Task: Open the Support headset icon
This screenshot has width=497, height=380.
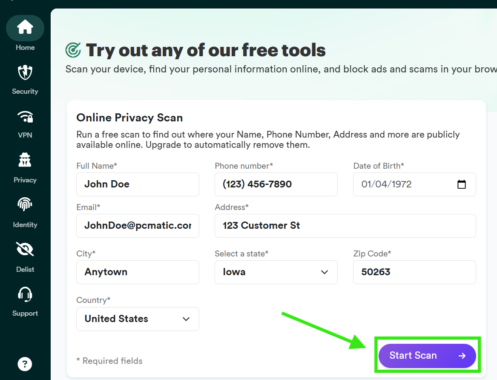Action: click(x=25, y=294)
